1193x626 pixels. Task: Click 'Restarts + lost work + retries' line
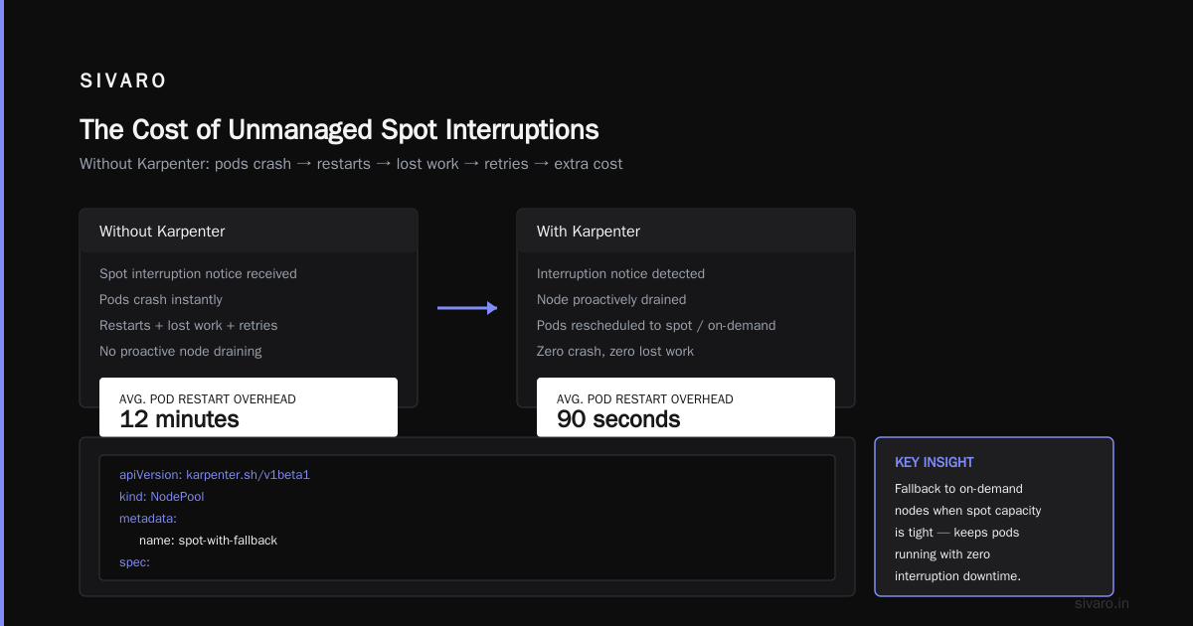(189, 325)
